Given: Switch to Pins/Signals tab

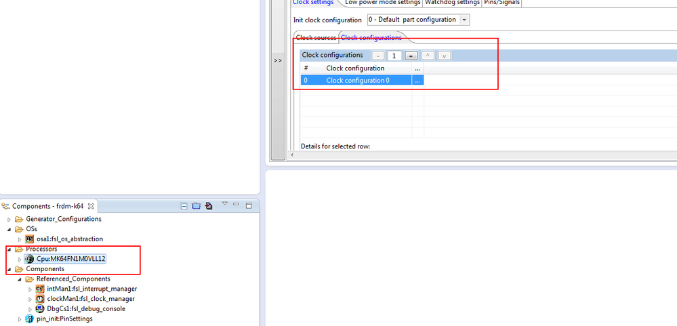Looking at the screenshot, I should 501,3.
